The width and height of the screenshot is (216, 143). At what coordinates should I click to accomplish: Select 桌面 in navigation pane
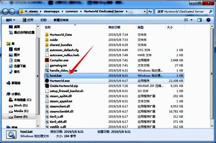click(x=15, y=27)
